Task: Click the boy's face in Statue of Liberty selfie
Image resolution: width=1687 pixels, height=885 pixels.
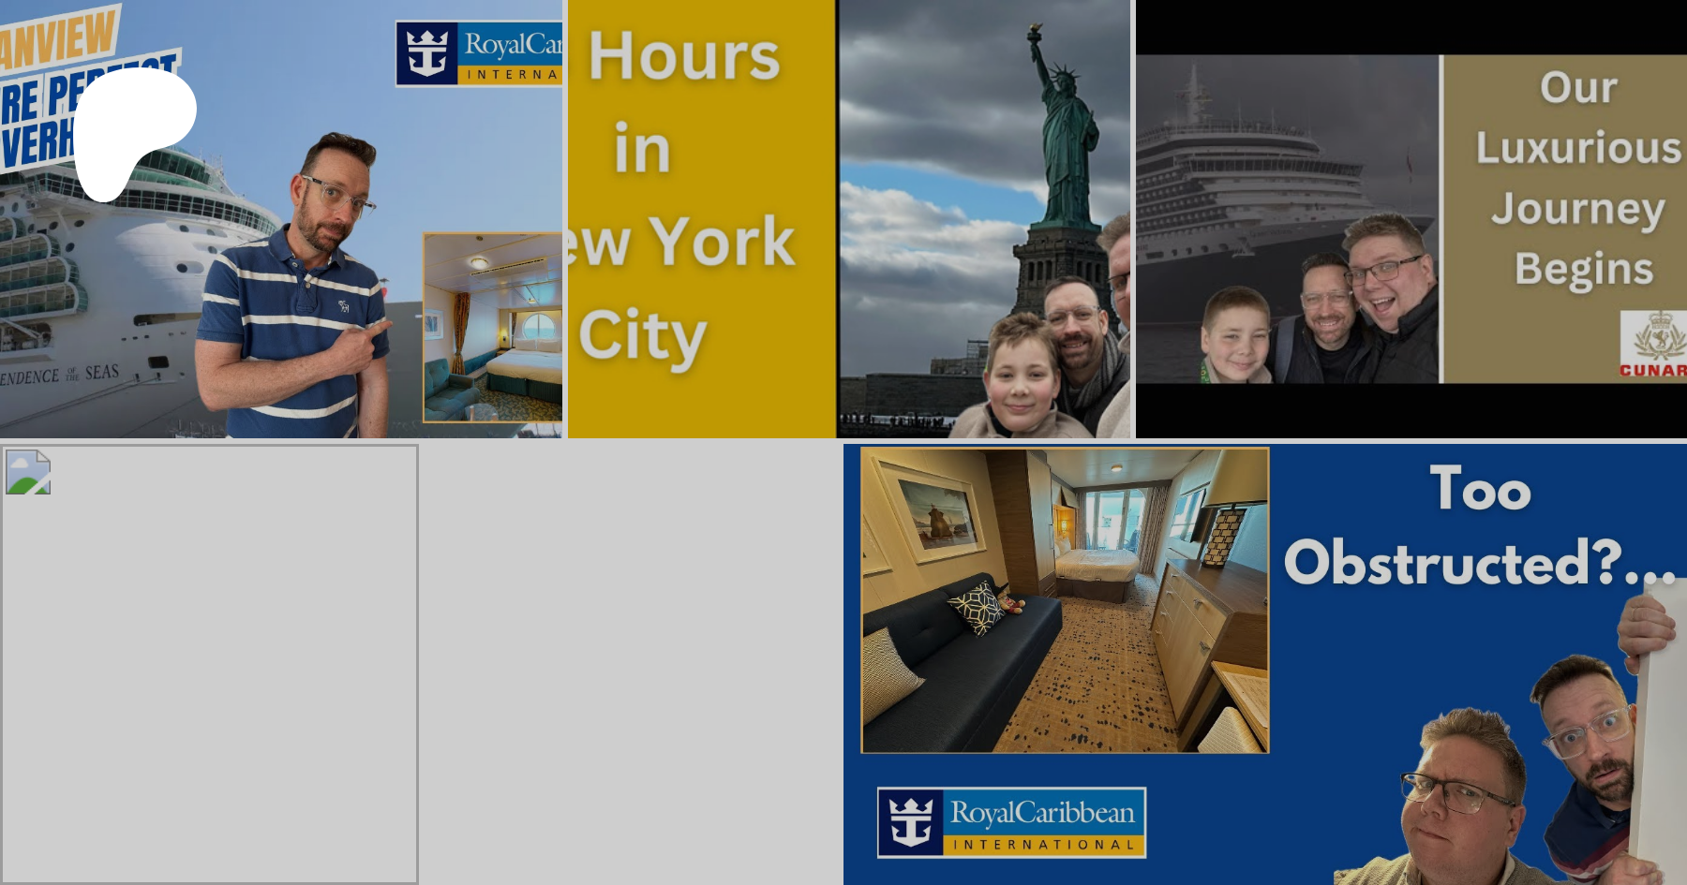Action: [1021, 375]
